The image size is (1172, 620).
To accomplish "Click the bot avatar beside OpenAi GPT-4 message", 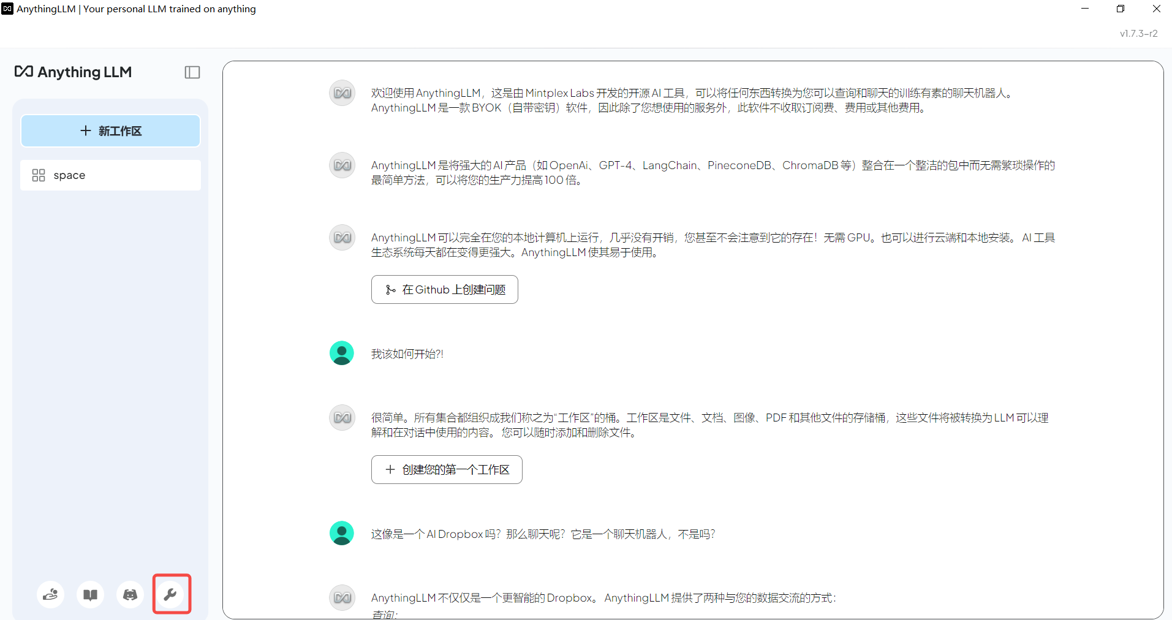I will [342, 166].
